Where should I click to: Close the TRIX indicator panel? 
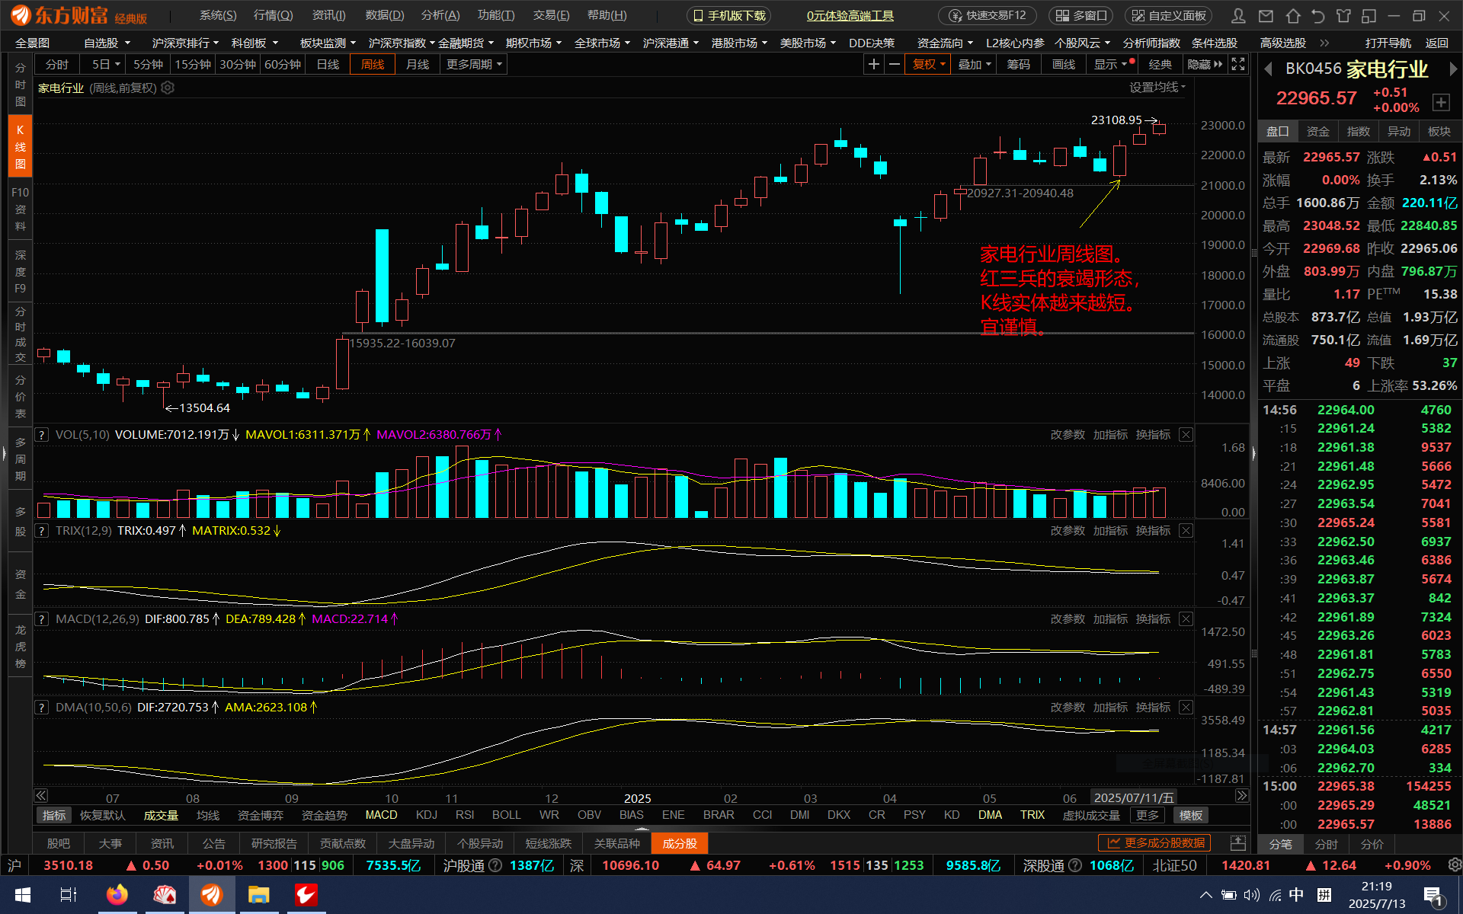(x=1186, y=531)
